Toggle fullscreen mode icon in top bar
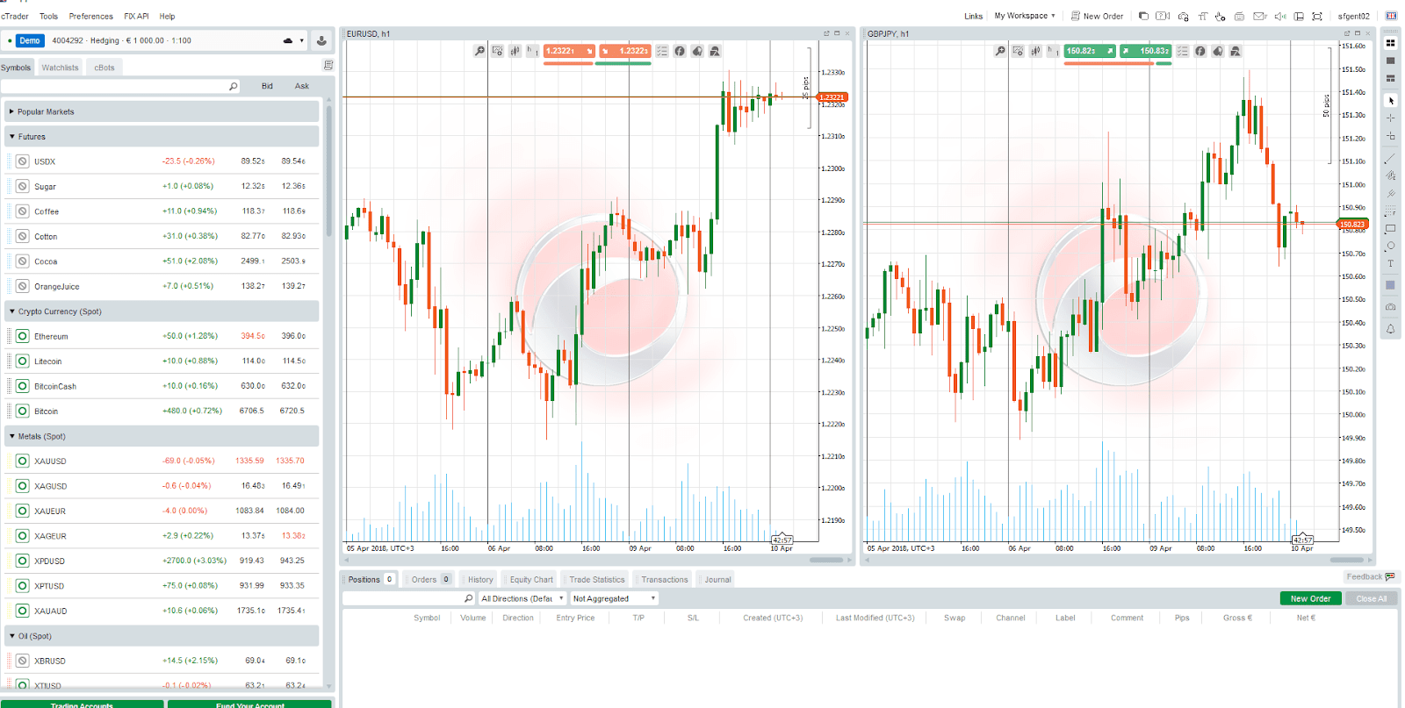Viewport: 1405px width, 708px height. point(1317,16)
